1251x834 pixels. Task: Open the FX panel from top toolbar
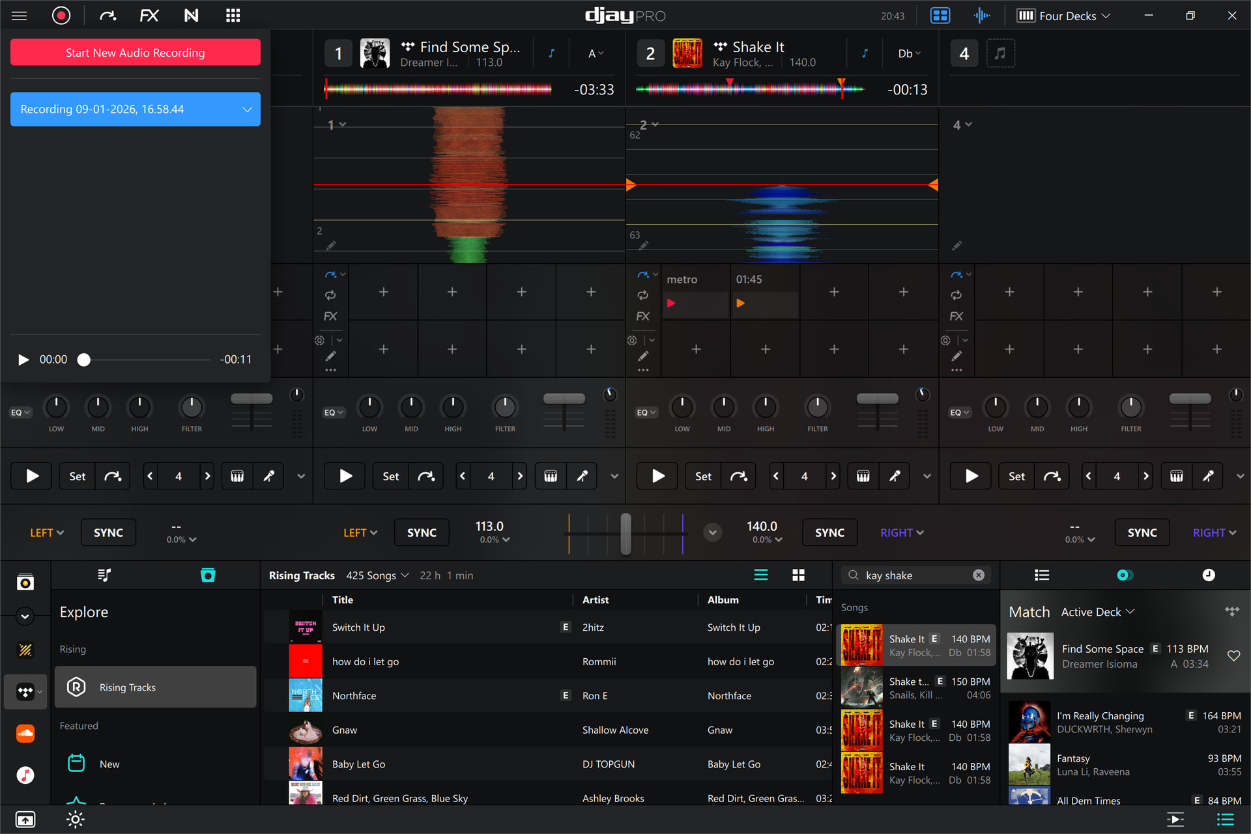[x=149, y=16]
